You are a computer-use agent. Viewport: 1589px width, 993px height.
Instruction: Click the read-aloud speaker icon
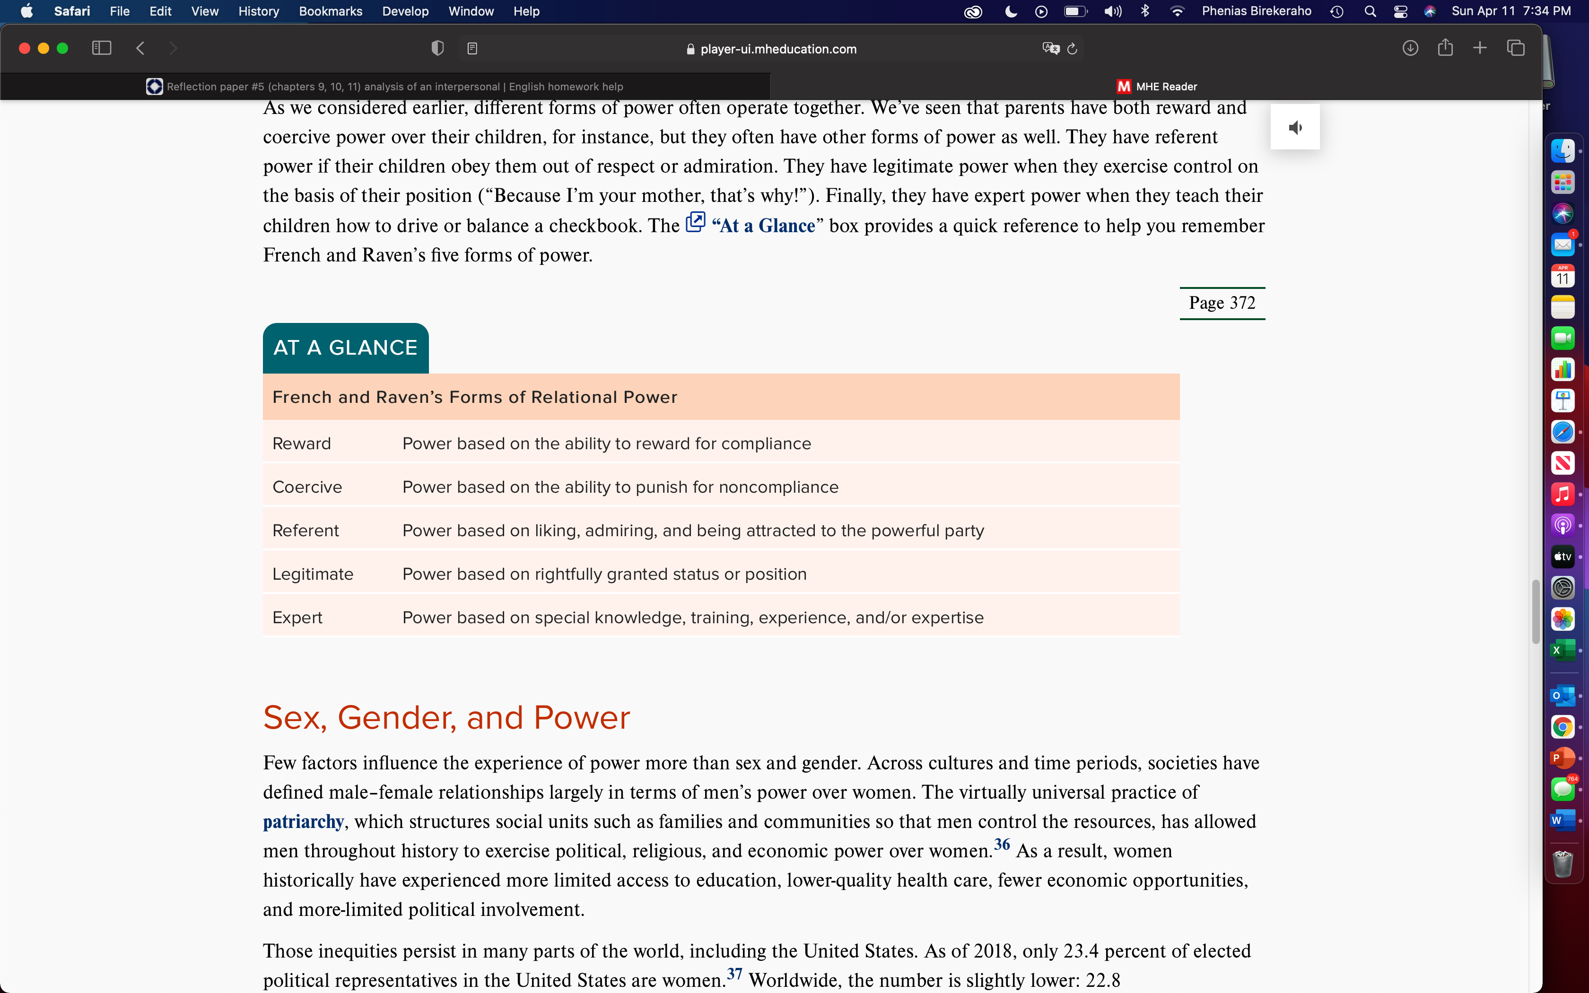1295,127
